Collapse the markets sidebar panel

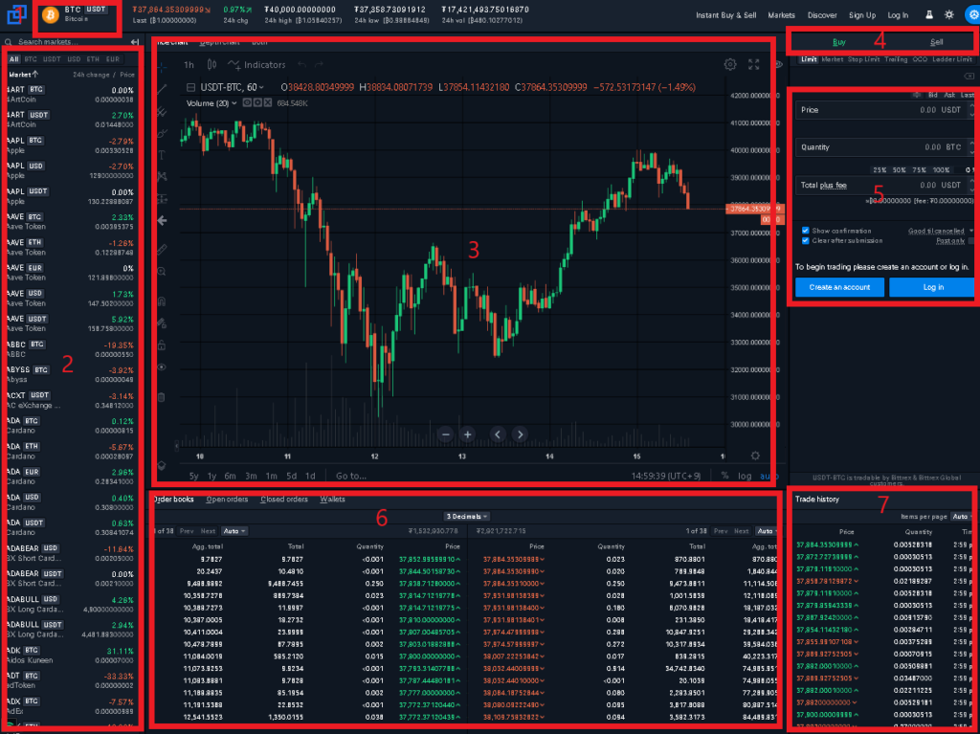pos(135,42)
